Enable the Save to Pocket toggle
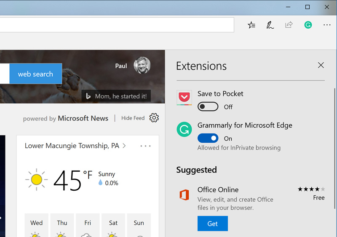The width and height of the screenshot is (337, 237). (x=208, y=107)
